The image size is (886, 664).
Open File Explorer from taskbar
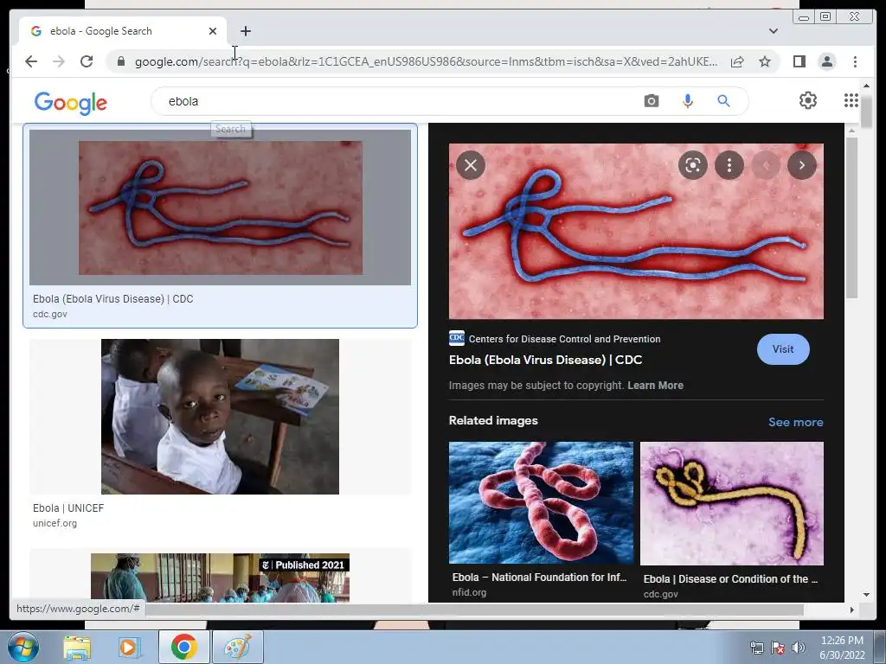[77, 648]
